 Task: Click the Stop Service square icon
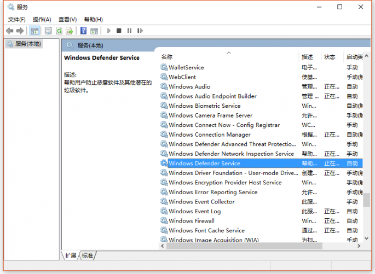(119, 31)
